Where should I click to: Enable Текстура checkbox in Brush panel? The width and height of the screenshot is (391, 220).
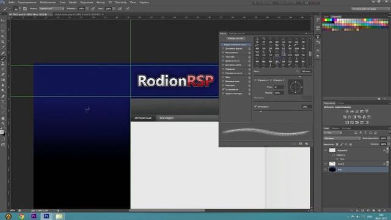pyautogui.click(x=223, y=57)
